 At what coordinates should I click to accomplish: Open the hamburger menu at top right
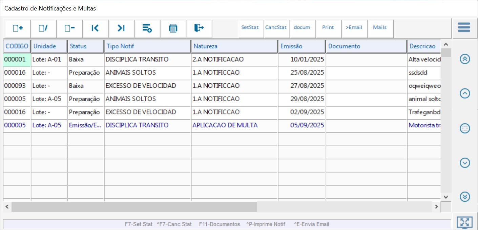tap(464, 27)
